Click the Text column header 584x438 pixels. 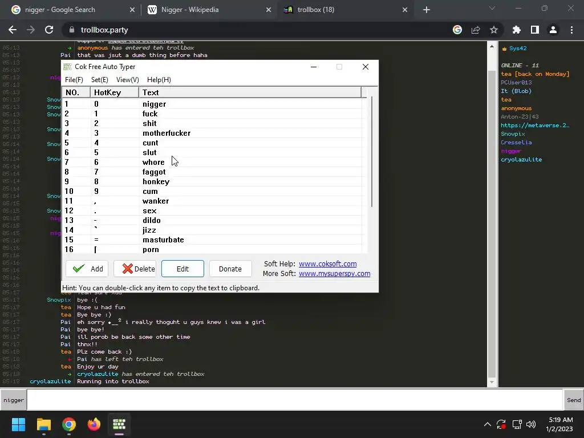250,92
